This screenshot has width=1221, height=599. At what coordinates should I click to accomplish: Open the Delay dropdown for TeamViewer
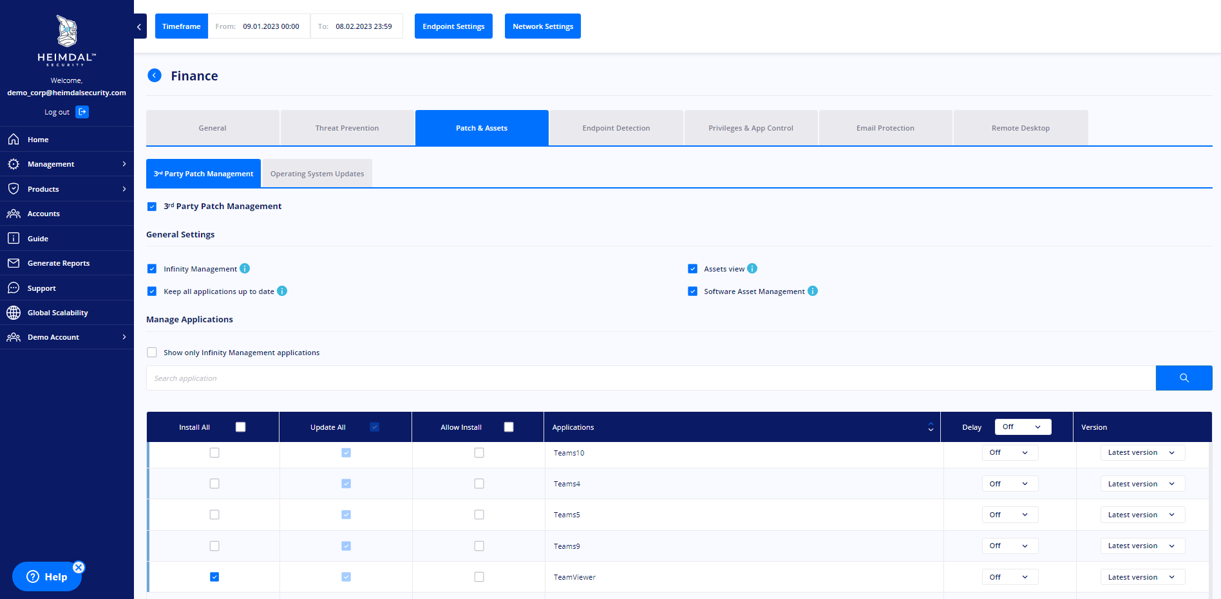[x=1010, y=576]
